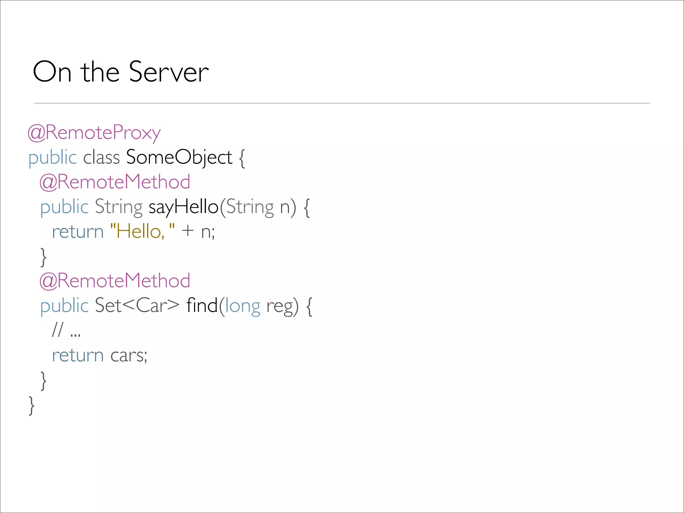Click the String return type of sayHello

[119, 207]
